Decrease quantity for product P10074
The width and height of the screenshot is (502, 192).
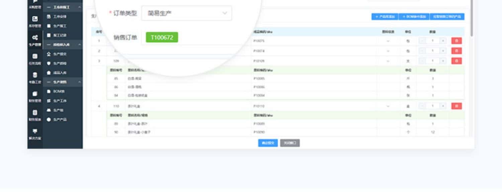point(422,51)
